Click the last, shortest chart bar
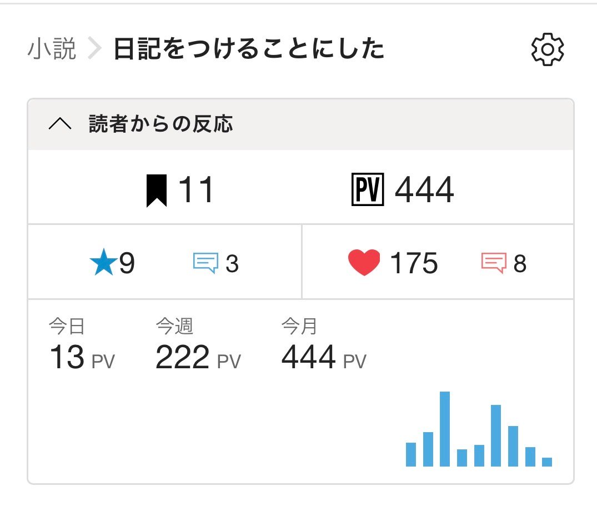The width and height of the screenshot is (597, 506). coord(547,462)
